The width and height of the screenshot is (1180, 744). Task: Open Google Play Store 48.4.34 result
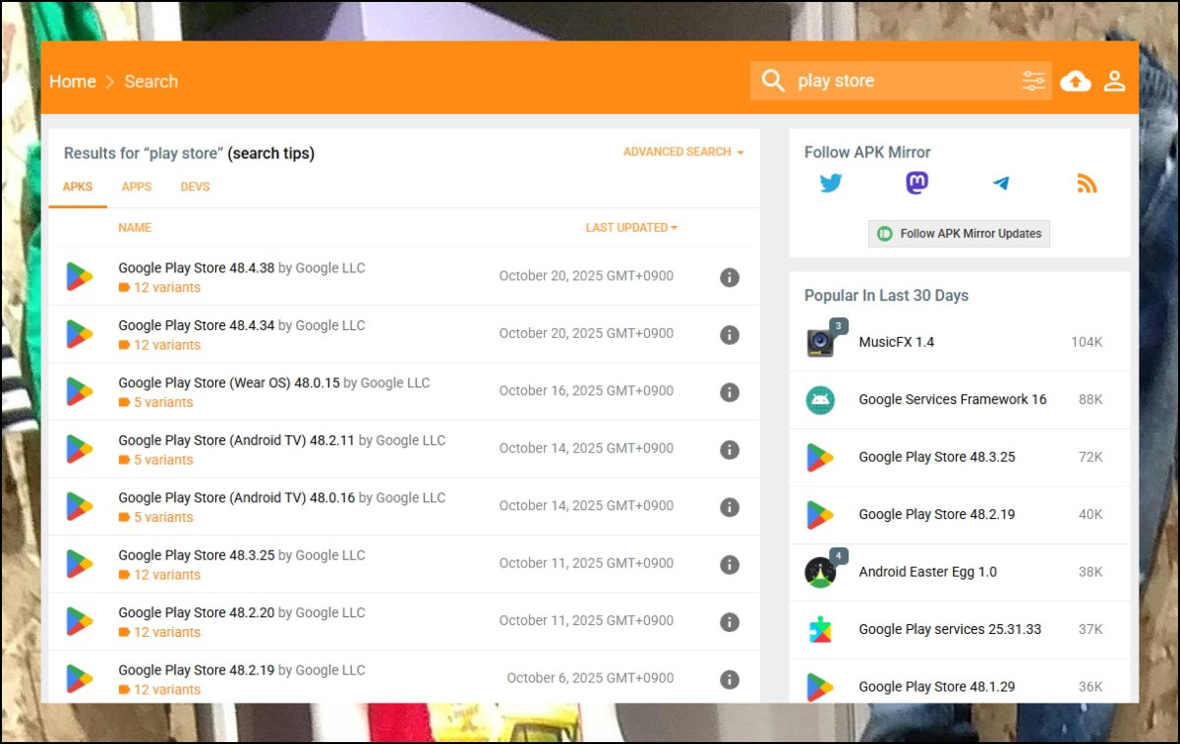point(197,325)
